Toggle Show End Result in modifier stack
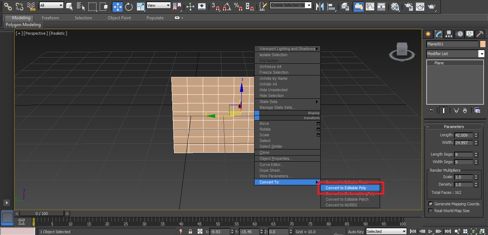488x235 pixels. pos(444,111)
